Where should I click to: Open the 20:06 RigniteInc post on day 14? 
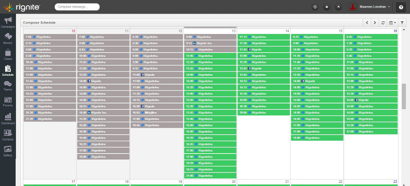(x=263, y=113)
